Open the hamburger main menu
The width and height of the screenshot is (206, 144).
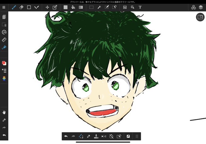tap(4, 7)
